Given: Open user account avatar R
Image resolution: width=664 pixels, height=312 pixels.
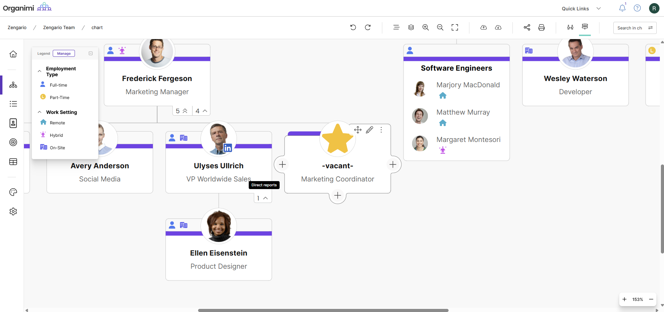Looking at the screenshot, I should (x=654, y=8).
